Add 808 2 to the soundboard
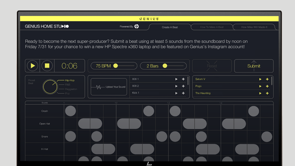 (183, 86)
